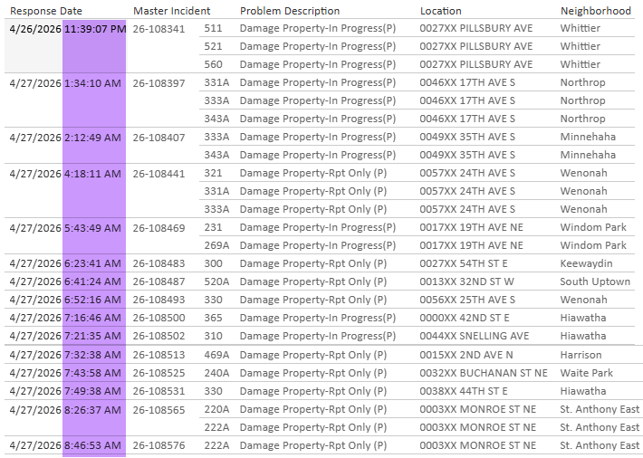Viewport: 643px width, 458px height.
Task: Click code 321 in 24TH AVE S row
Action: 213,173
